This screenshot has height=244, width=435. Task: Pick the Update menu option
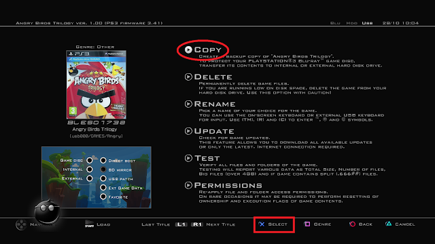tap(214, 131)
